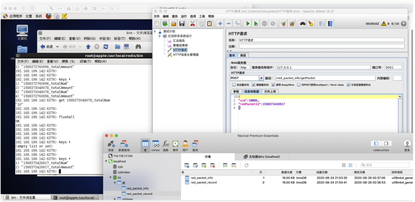Click the blue plus Expand All icon in JMeter
The height and width of the screenshot is (202, 415).
tap(220, 23)
